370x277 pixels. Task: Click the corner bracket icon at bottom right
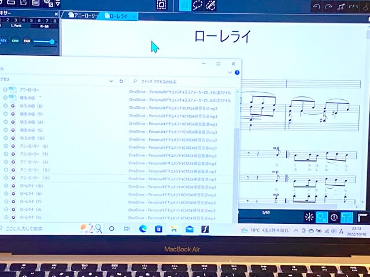coord(362,218)
